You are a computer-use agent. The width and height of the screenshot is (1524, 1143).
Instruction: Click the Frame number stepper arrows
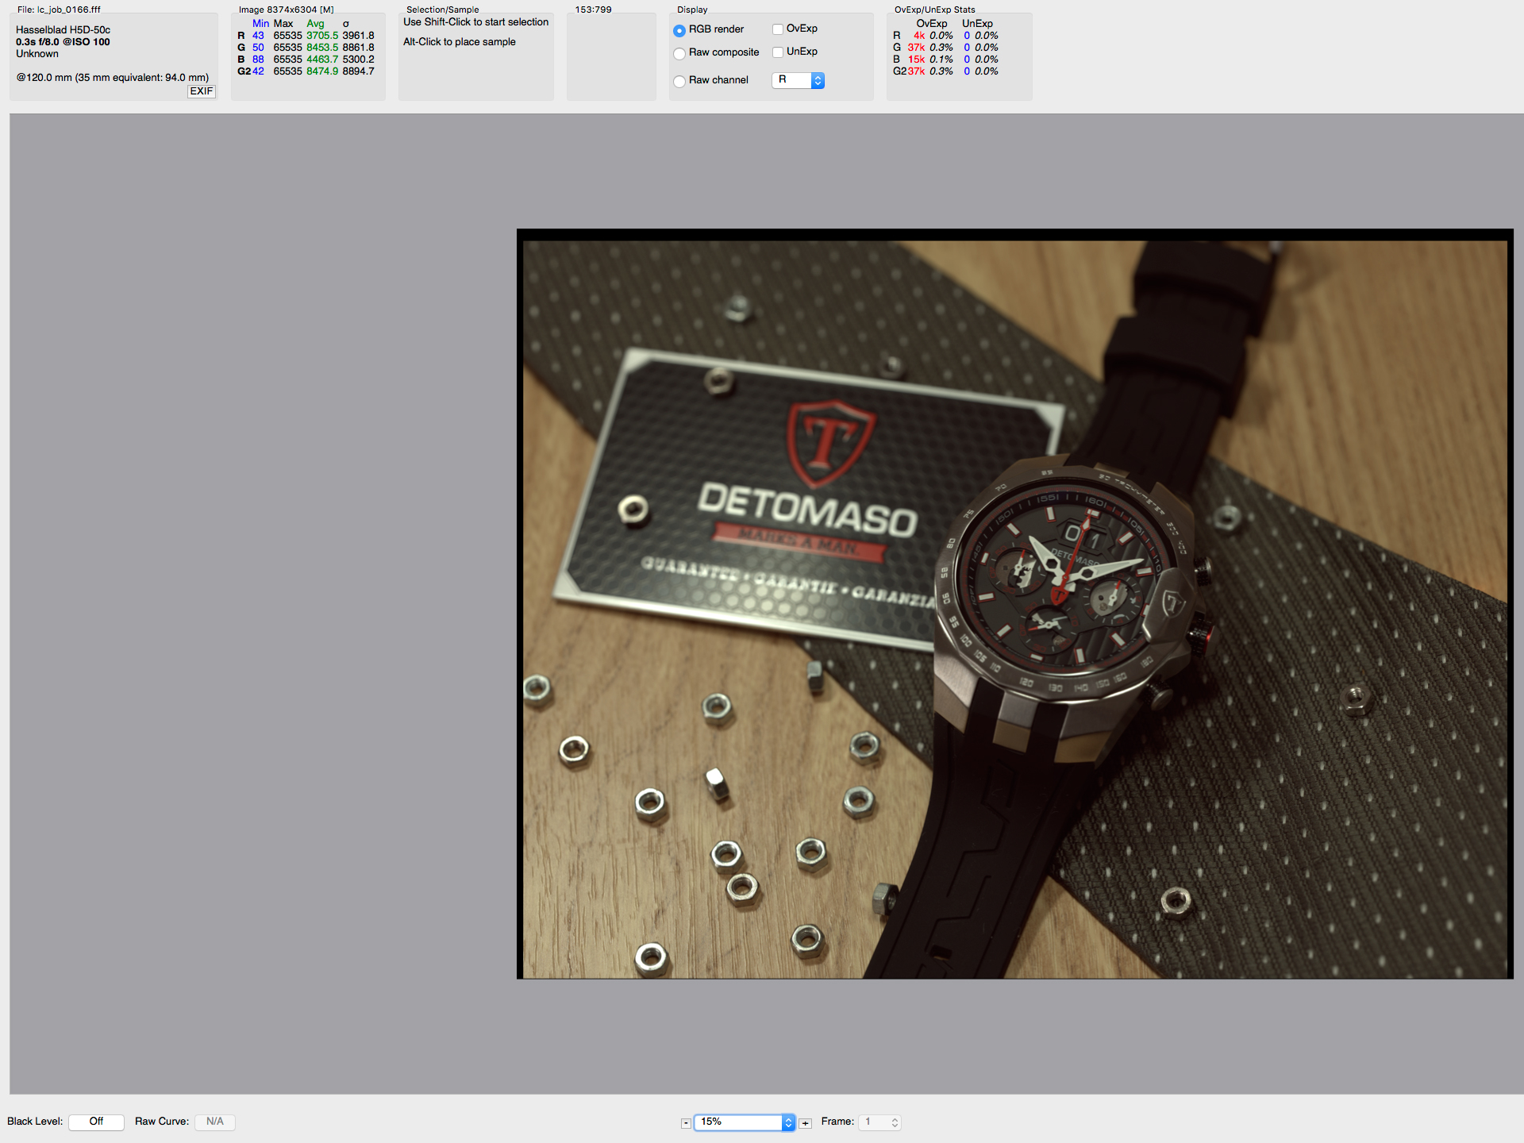point(895,1122)
